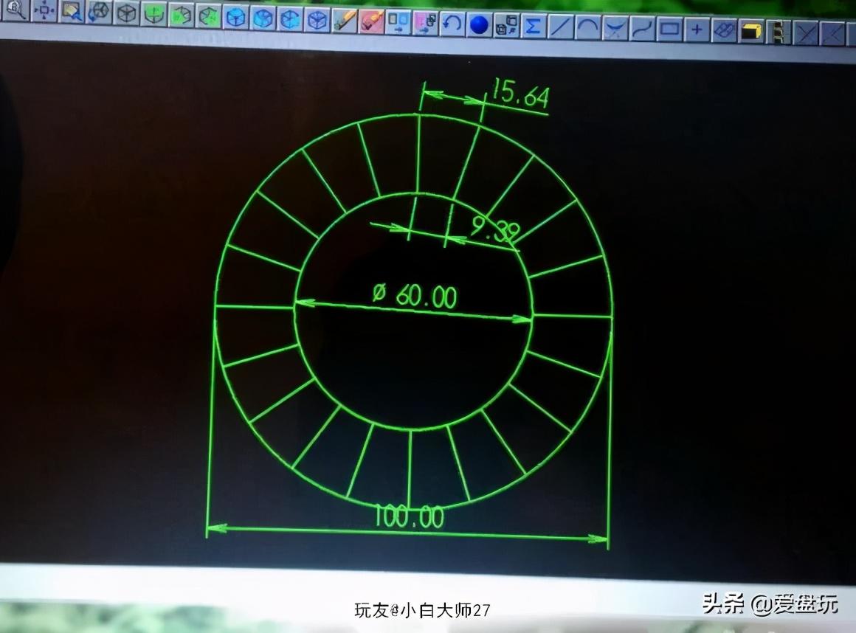Open the pink Change levels icon

click(425, 24)
